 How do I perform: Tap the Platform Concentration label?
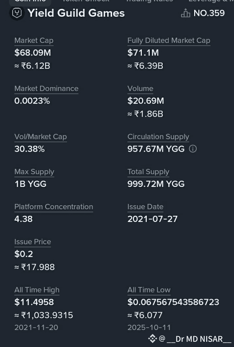(x=54, y=207)
